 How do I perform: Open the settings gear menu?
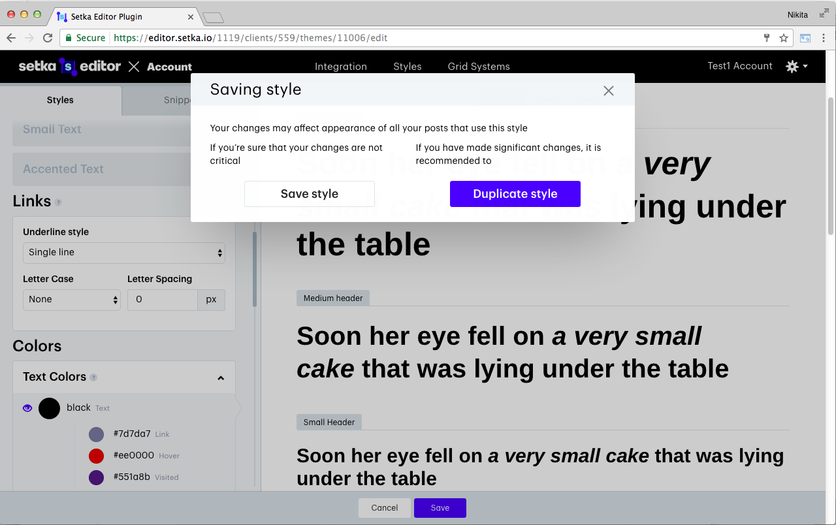coord(797,67)
